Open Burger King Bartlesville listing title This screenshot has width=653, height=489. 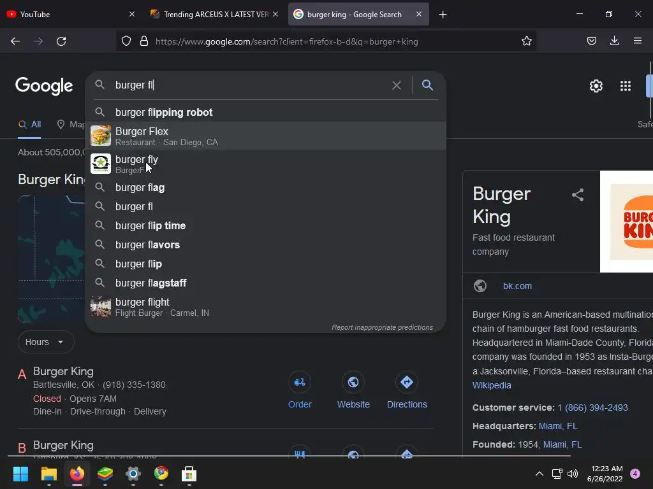point(63,371)
